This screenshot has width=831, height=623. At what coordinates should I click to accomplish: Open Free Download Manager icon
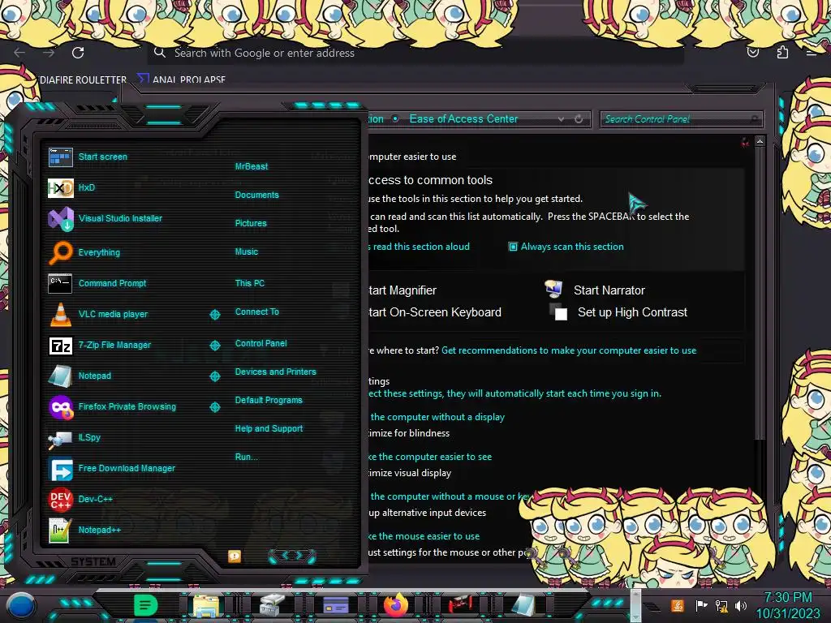60,469
